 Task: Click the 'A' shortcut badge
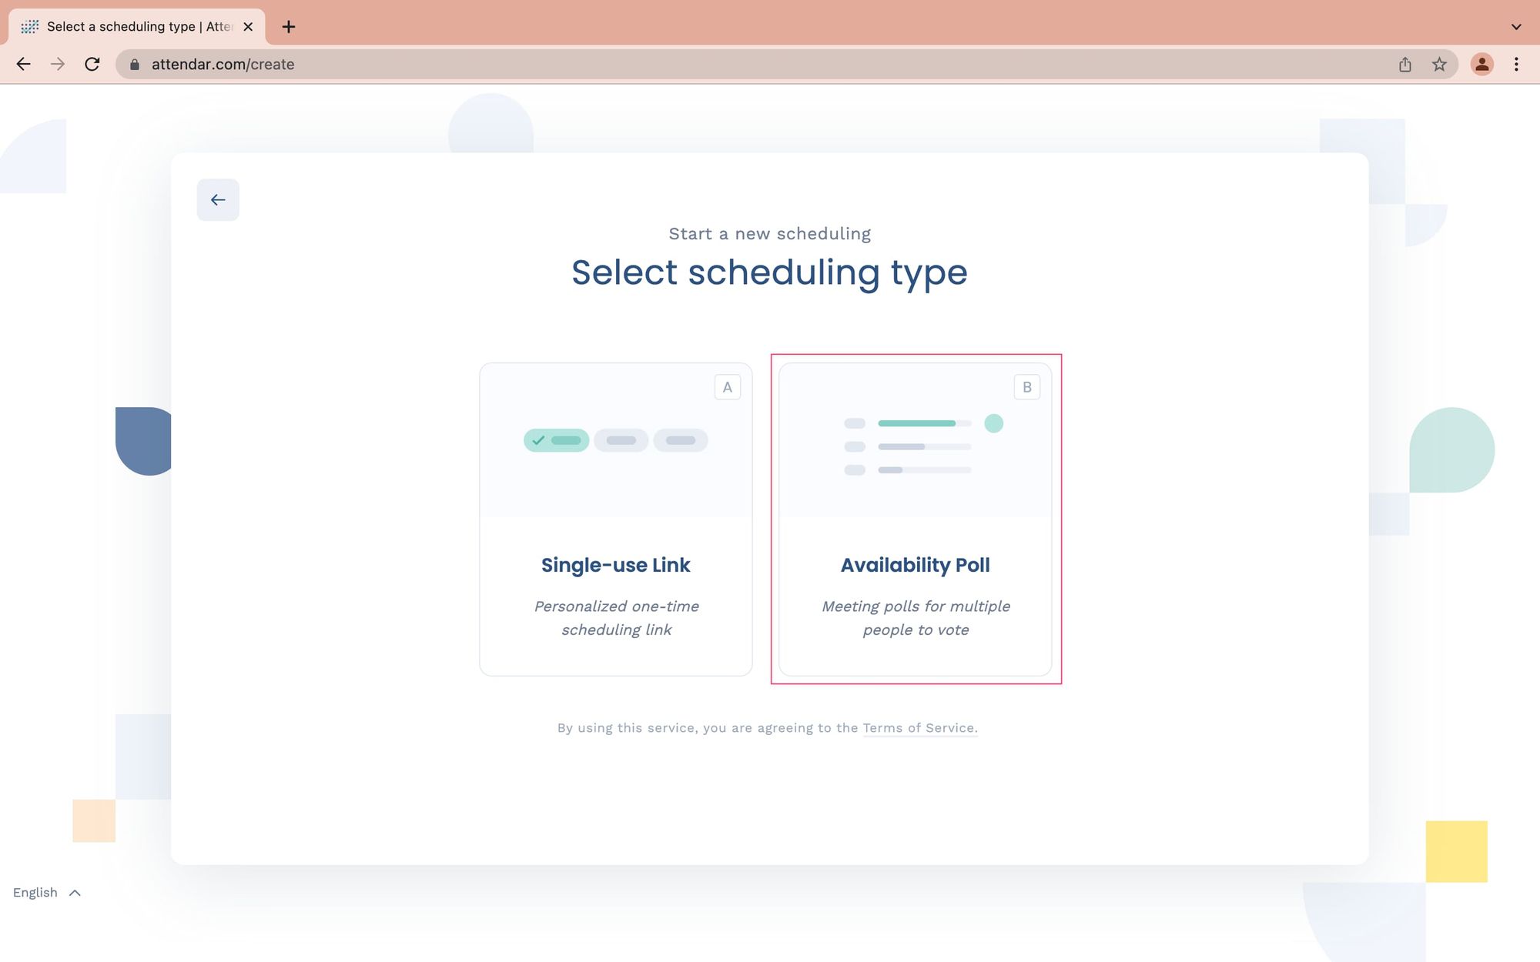(728, 387)
